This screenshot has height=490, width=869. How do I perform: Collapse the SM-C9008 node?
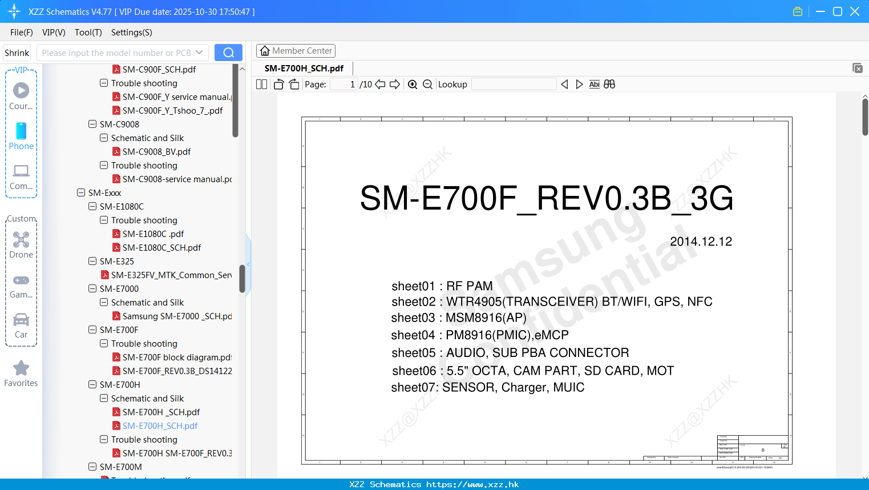point(92,124)
